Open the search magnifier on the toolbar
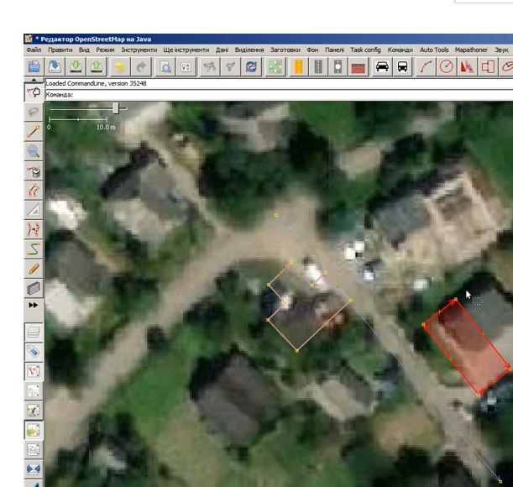The width and height of the screenshot is (513, 487). click(x=165, y=67)
